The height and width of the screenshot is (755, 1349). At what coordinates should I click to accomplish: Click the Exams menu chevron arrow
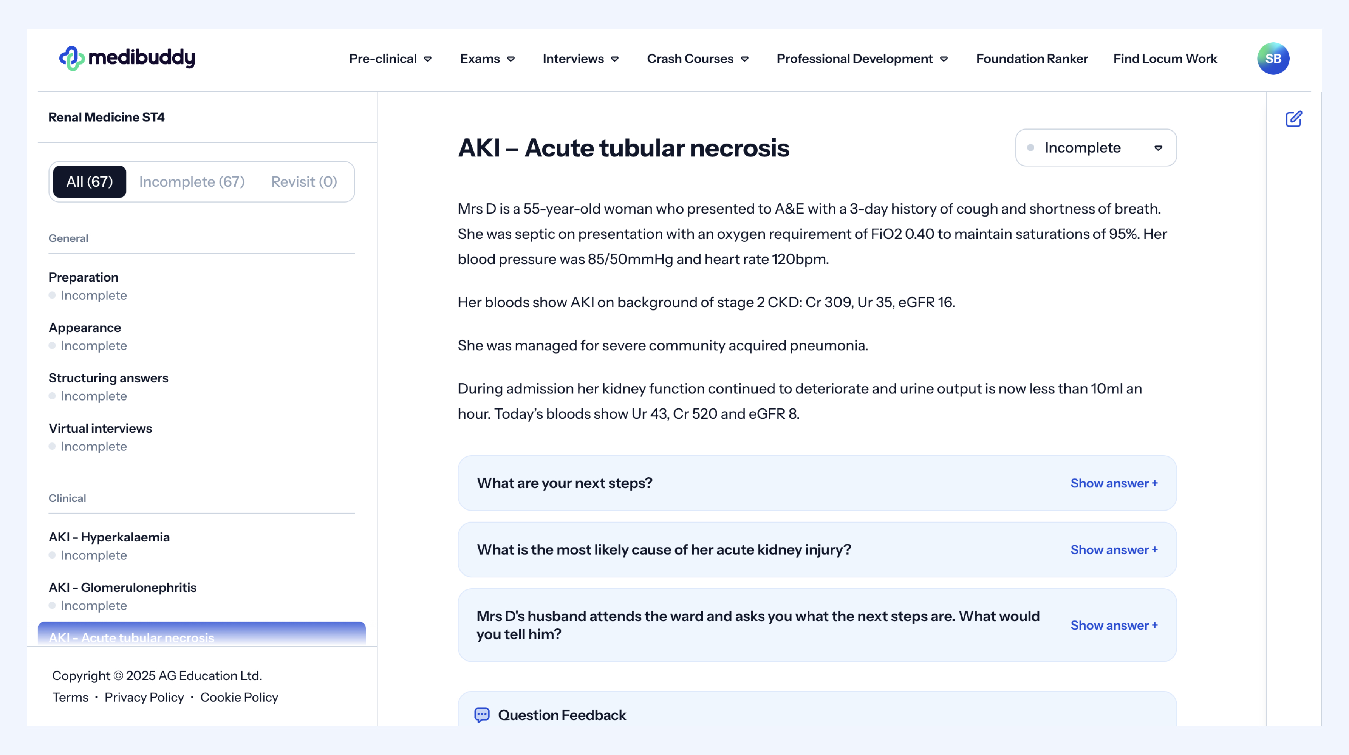(511, 59)
